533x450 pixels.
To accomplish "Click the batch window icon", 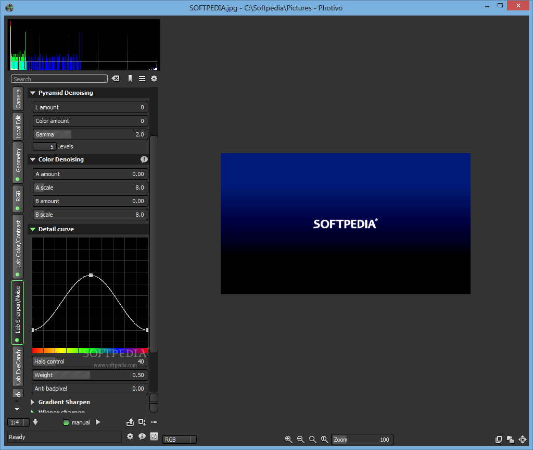I will click(x=142, y=422).
